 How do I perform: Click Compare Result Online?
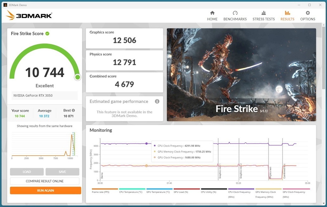click(x=45, y=181)
